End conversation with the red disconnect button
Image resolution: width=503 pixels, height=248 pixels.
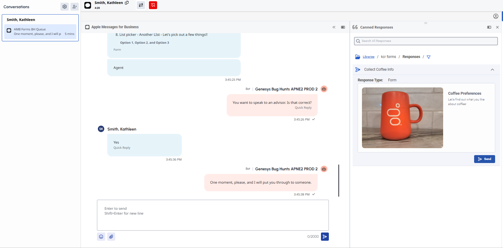coord(153,5)
